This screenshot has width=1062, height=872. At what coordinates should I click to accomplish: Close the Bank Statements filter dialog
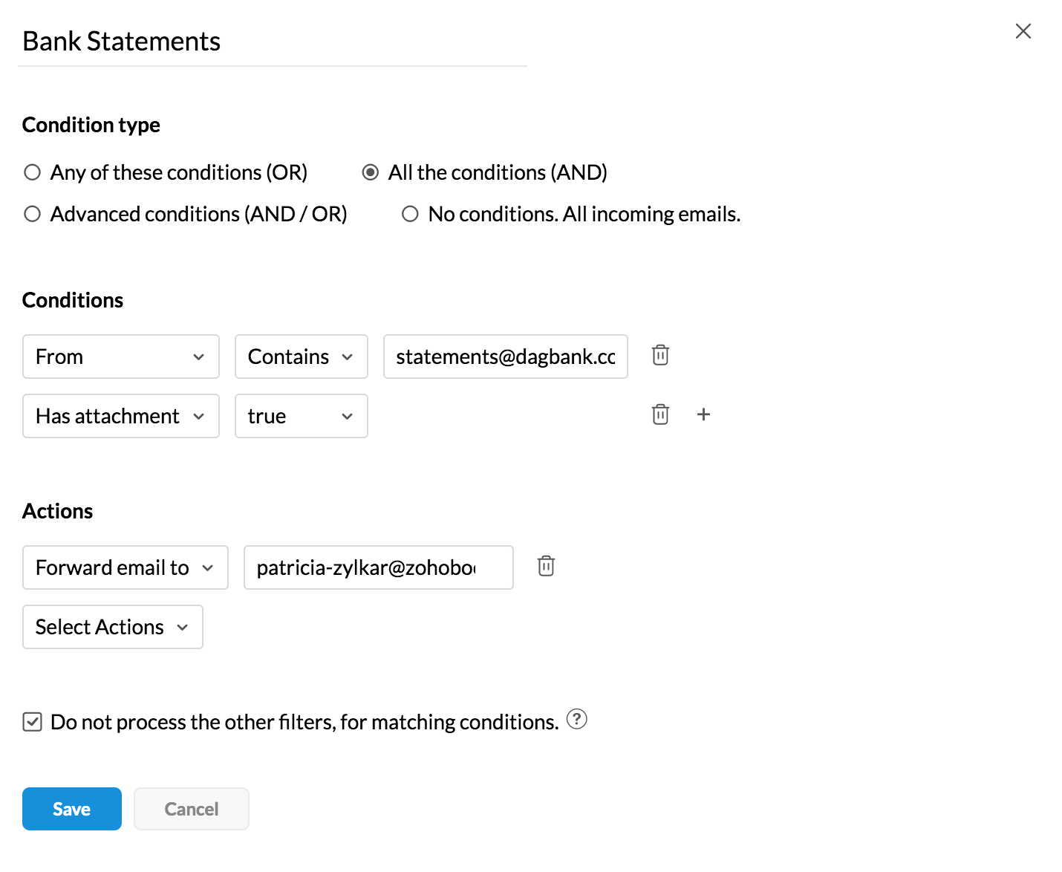click(1023, 31)
